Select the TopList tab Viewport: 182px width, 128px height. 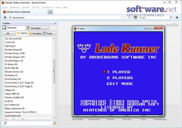pyautogui.click(x=22, y=33)
